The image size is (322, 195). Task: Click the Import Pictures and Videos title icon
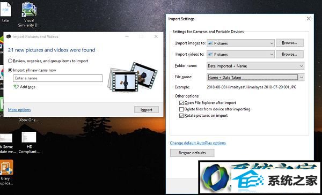click(x=9, y=36)
